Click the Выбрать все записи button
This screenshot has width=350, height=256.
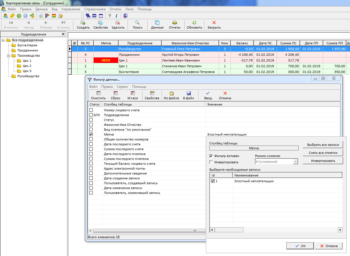coord(323,145)
